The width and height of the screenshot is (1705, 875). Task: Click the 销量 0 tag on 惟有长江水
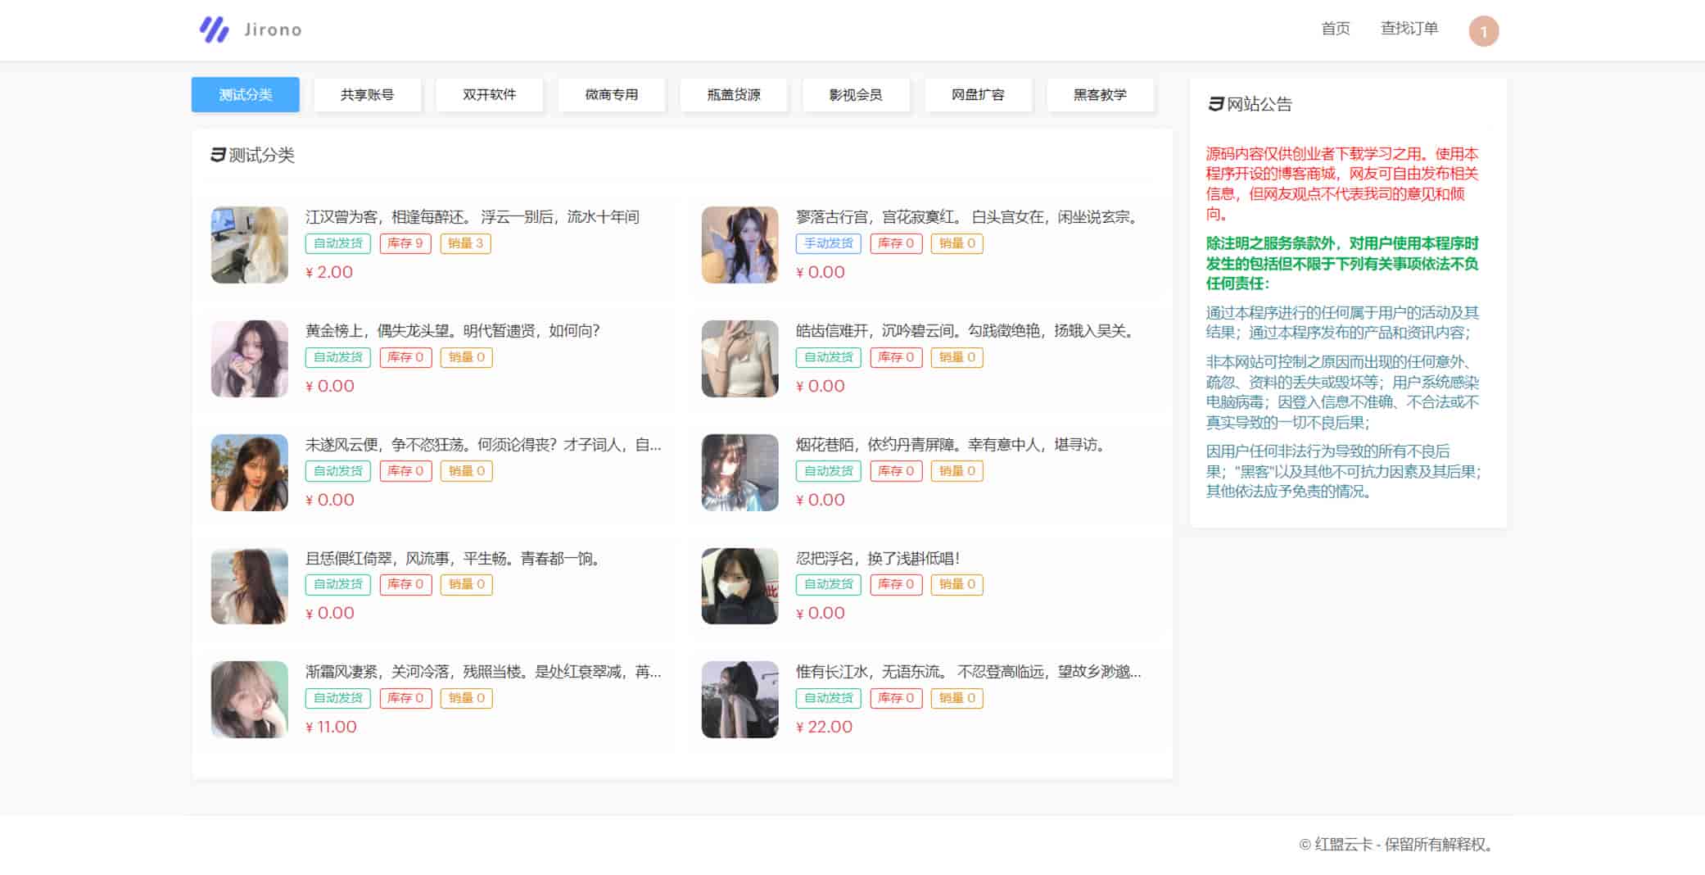coord(957,698)
